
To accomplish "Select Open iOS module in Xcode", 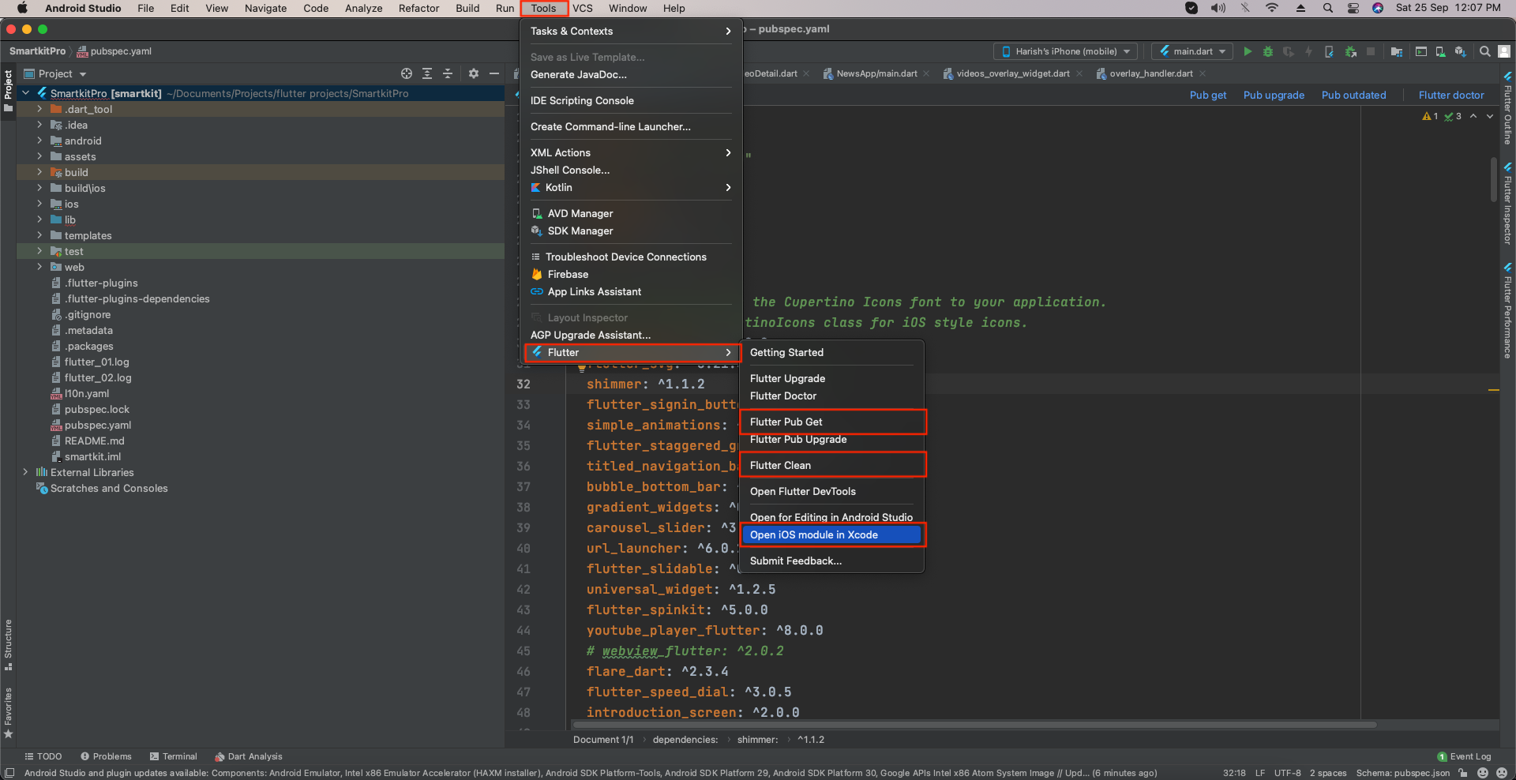I will [x=813, y=534].
